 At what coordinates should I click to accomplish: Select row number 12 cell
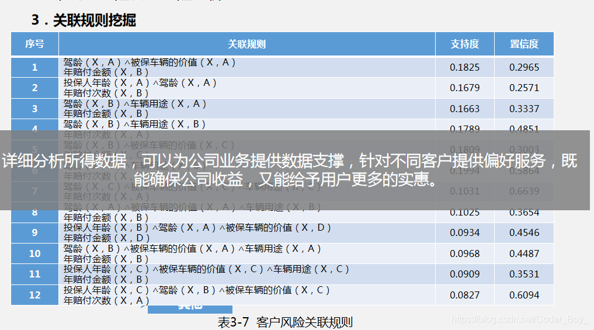coord(34,295)
